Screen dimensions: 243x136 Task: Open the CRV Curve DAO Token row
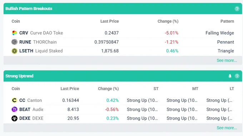(123, 33)
